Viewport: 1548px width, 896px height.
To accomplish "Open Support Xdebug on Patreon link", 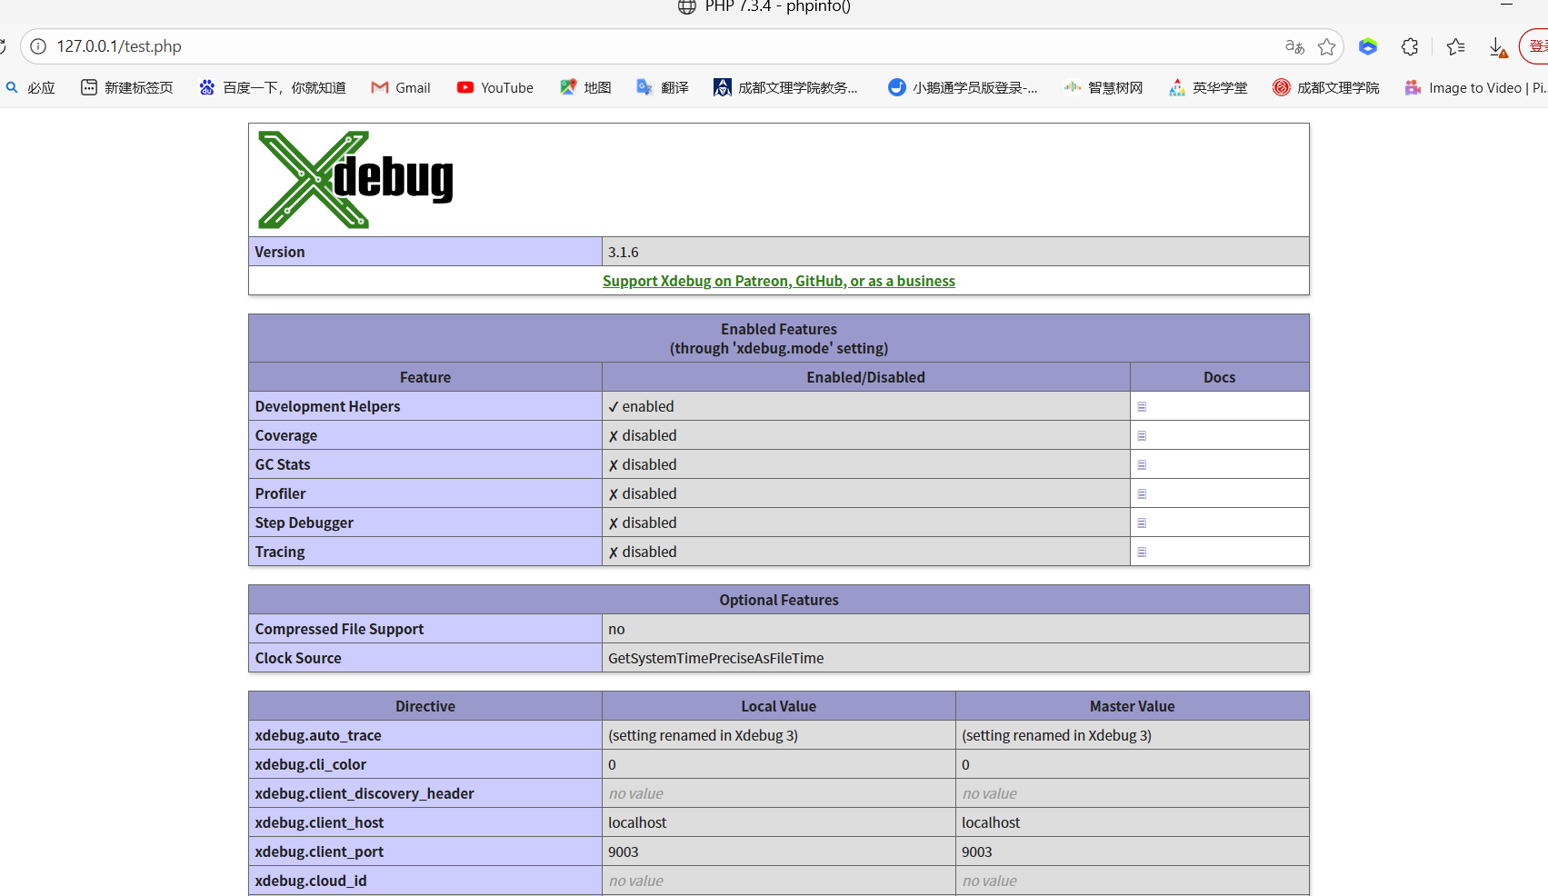I will click(x=779, y=281).
